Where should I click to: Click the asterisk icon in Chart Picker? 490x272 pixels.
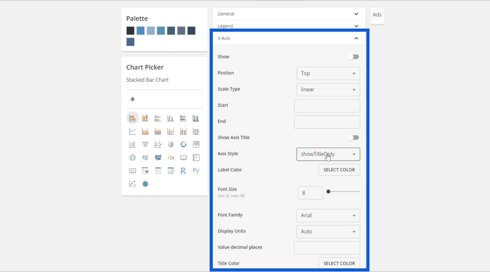coord(132,99)
